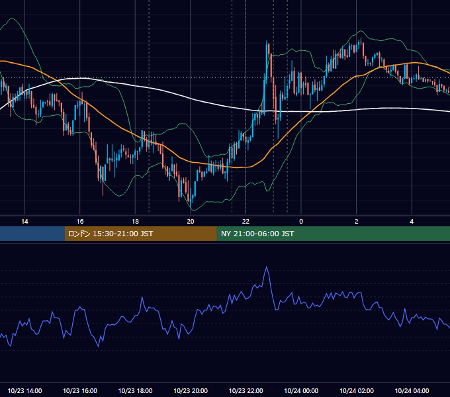Image resolution: width=450 pixels, height=397 pixels.
Task: Click the 16 hour label on price chart axis
Action: [x=80, y=222]
